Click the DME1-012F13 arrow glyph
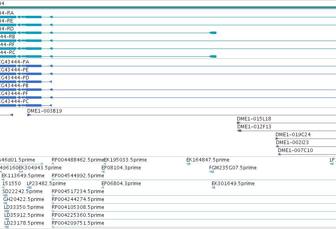This screenshot has height=229, width=336. [x=239, y=131]
